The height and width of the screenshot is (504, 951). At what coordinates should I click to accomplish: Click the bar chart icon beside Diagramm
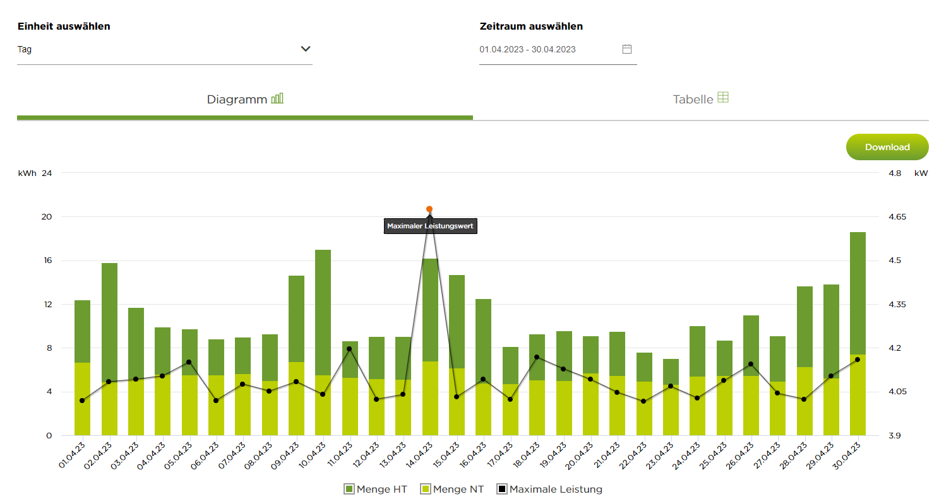click(x=277, y=98)
